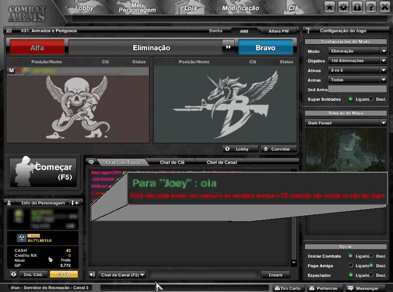Select Iniciar Combate Desl.
Viewport: 393px width, 292px height.
point(372,256)
